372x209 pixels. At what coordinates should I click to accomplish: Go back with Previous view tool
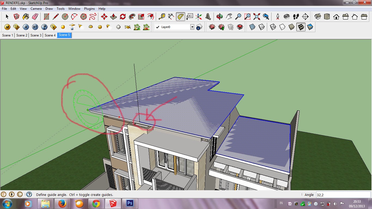[x=266, y=17]
